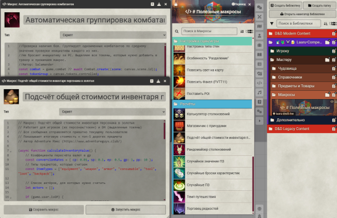Click the Создать библиотеку button
The image size is (337, 218).
[x=285, y=6]
